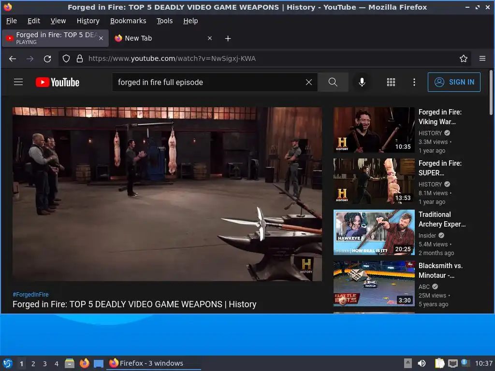Click the ABC channel name
Viewport: 495px width, 371px height.
[424, 286]
